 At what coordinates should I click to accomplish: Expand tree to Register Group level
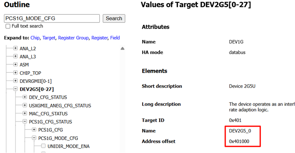(x=73, y=38)
